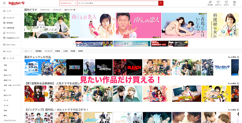Open アニメ in the sidebar

tap(6, 100)
